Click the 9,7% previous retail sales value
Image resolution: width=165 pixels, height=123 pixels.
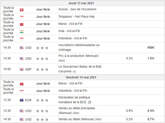click(151, 119)
